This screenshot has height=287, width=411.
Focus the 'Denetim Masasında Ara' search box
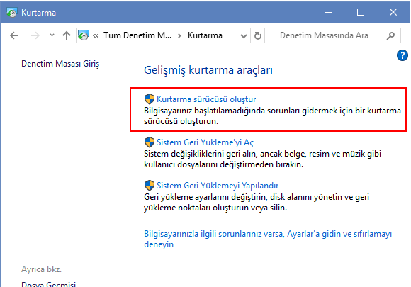point(337,35)
